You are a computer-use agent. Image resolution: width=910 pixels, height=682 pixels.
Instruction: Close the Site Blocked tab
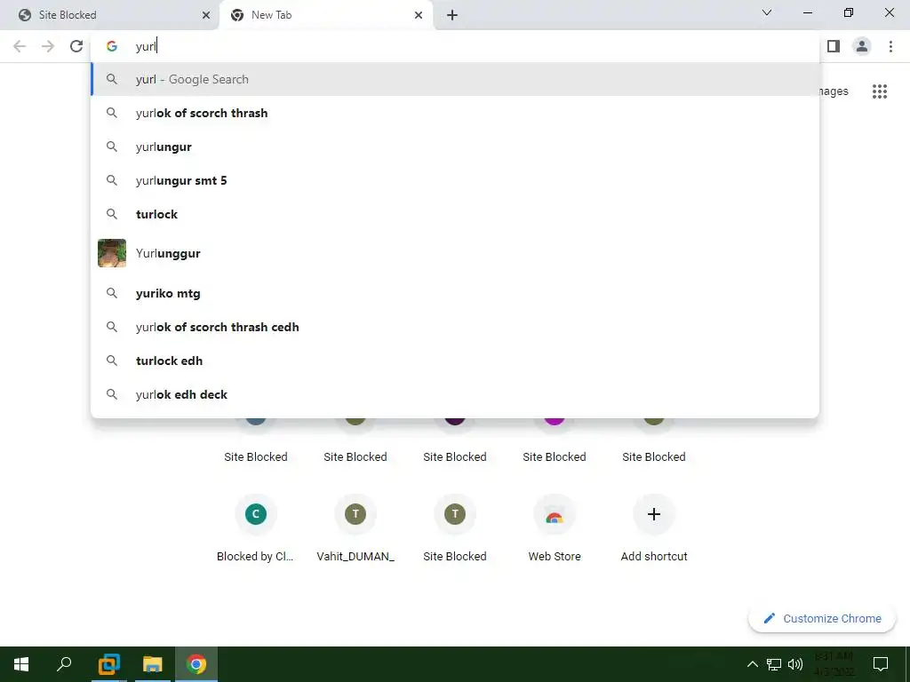click(206, 15)
